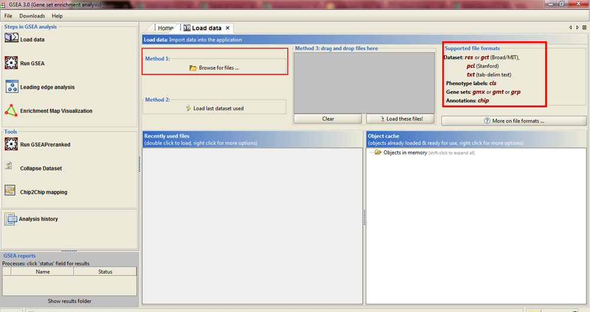Click the Run GSEAPreranked label
This screenshot has height=312, width=590.
(x=45, y=144)
